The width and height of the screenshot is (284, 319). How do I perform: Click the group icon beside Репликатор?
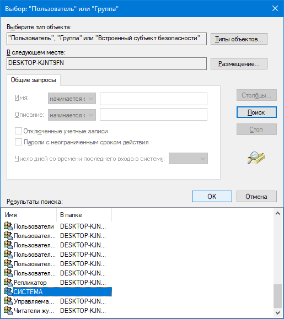tap(8, 282)
